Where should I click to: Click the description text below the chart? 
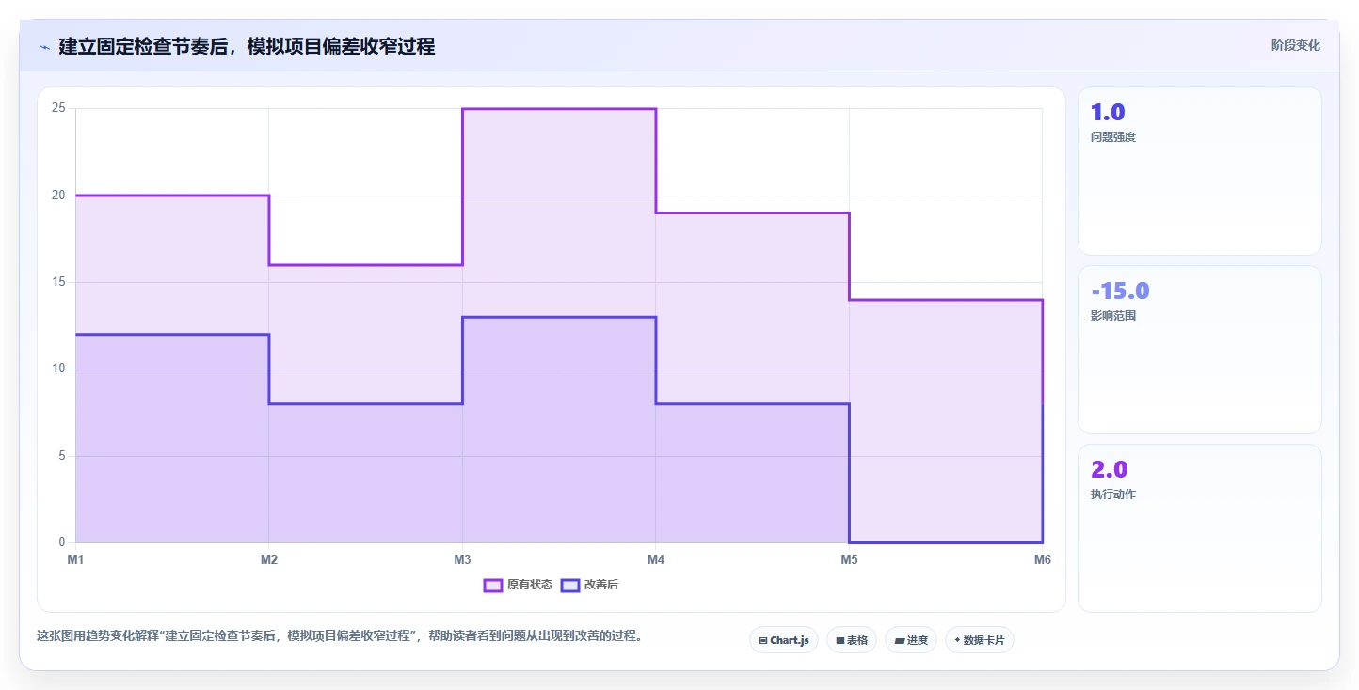(339, 635)
